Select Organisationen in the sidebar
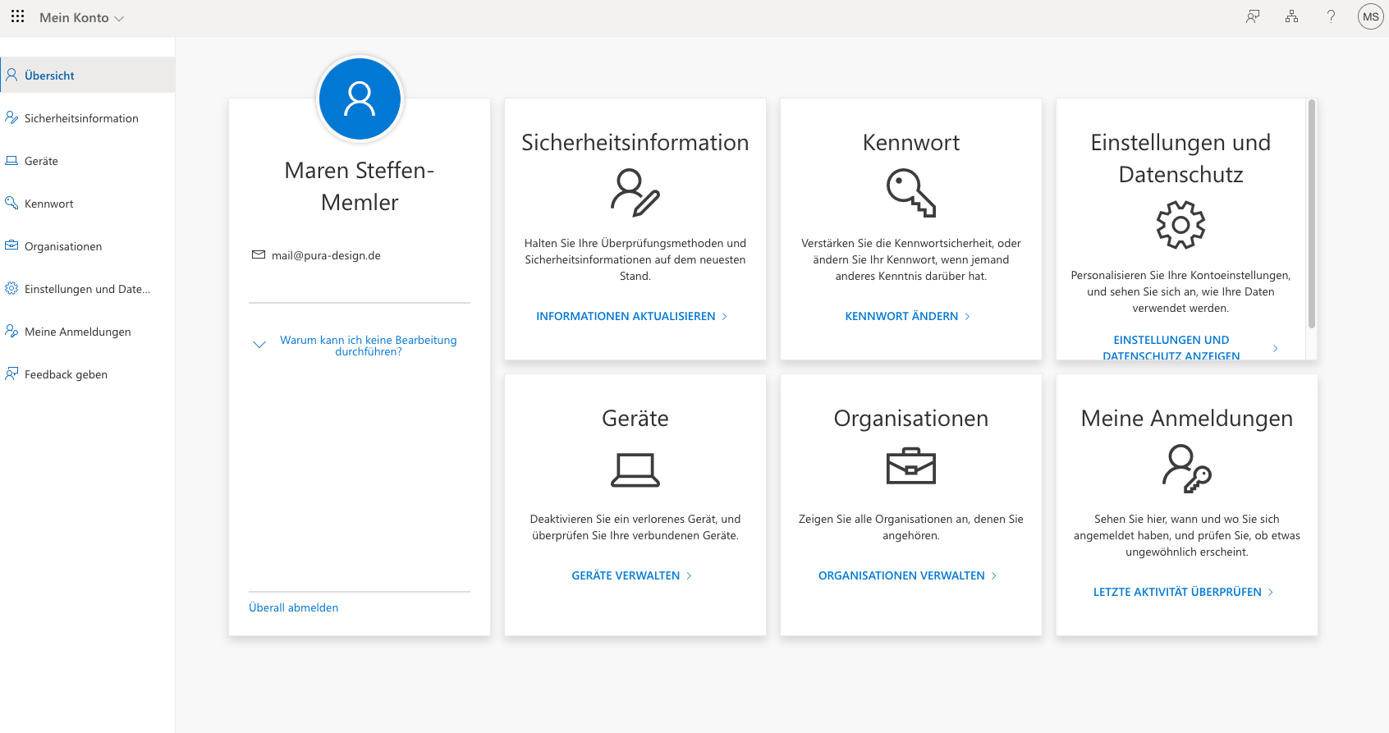 [x=88, y=246]
